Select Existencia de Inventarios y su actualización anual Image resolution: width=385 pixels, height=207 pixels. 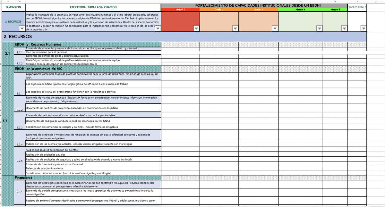tap(93, 164)
